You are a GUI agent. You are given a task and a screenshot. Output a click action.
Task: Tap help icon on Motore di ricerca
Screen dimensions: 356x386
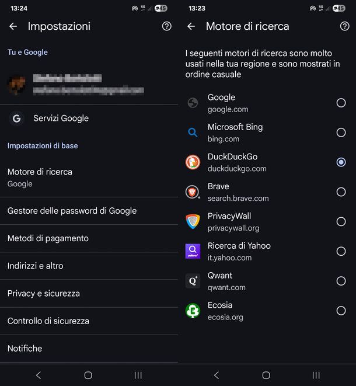(344, 26)
